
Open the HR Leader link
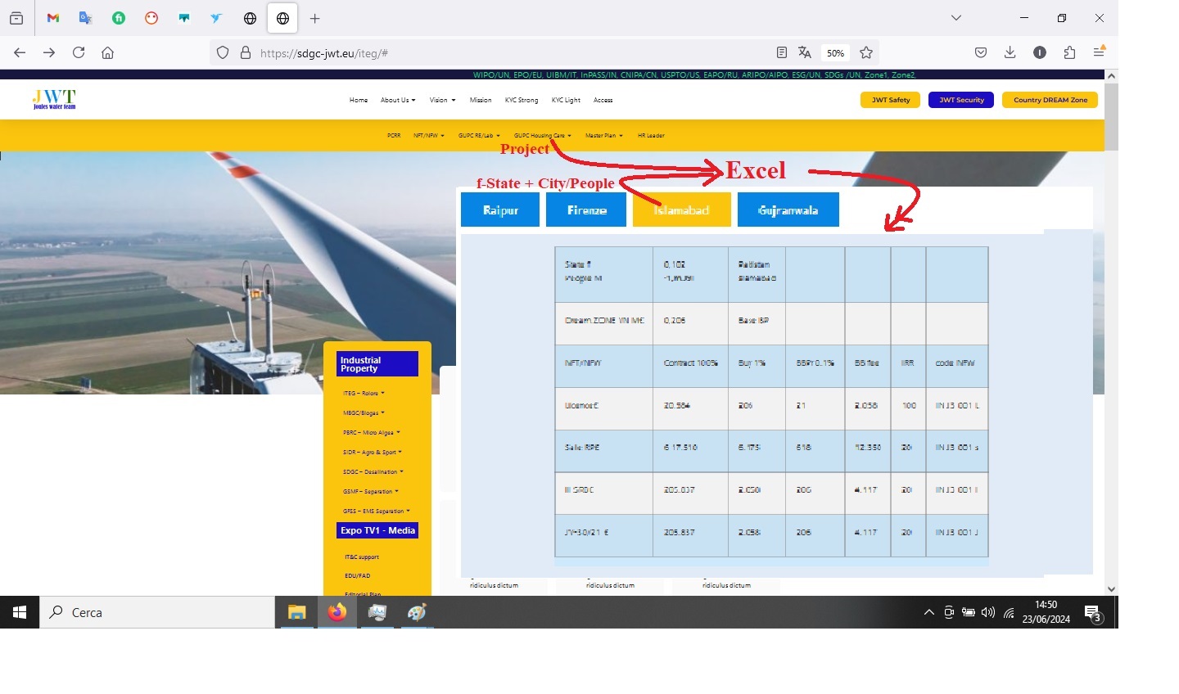651,136
